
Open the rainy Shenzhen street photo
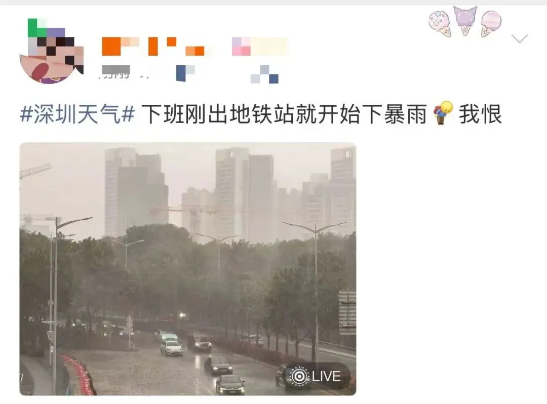pyautogui.click(x=188, y=269)
